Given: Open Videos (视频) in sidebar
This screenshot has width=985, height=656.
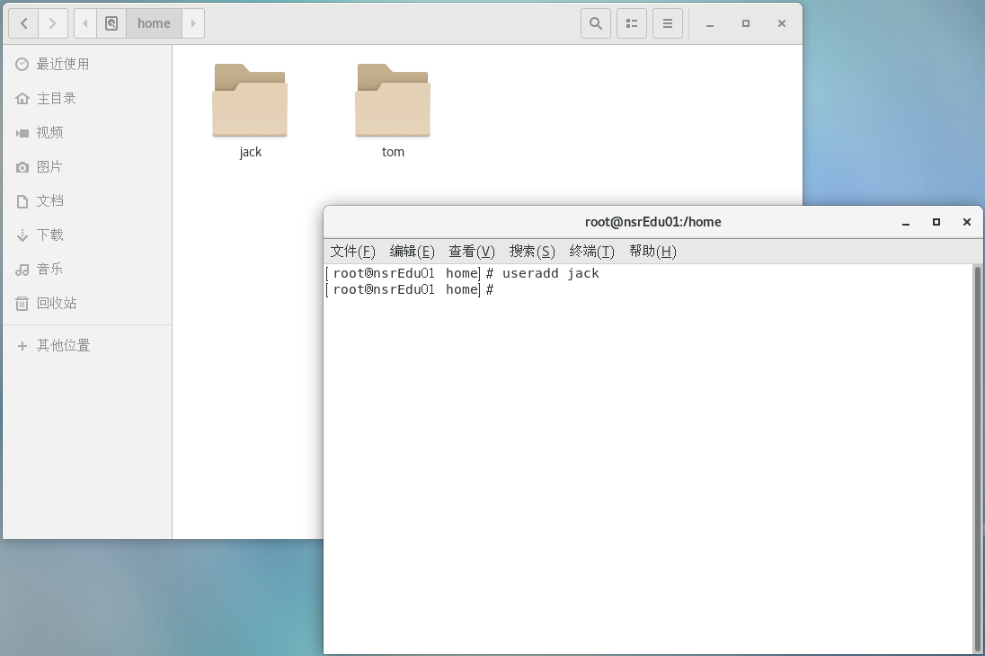Looking at the screenshot, I should click(87, 133).
